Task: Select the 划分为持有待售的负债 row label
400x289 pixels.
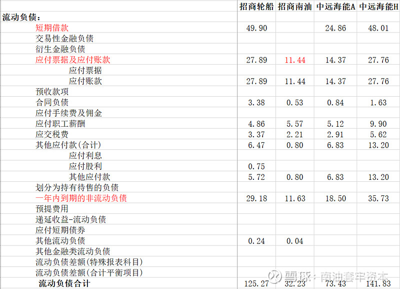Action: (x=77, y=187)
